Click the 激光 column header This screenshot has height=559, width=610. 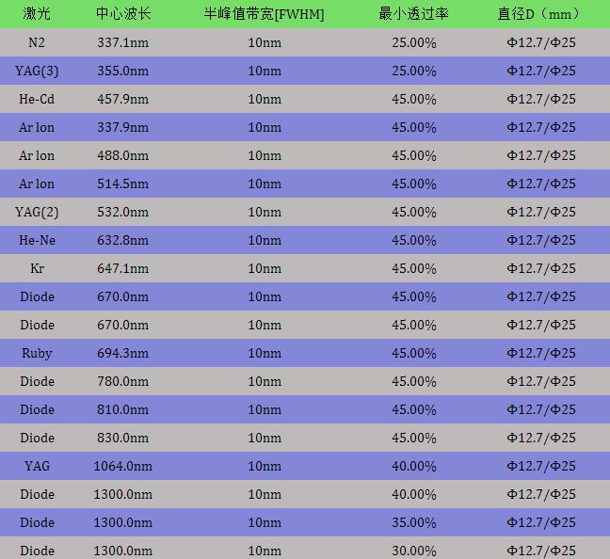click(x=37, y=14)
